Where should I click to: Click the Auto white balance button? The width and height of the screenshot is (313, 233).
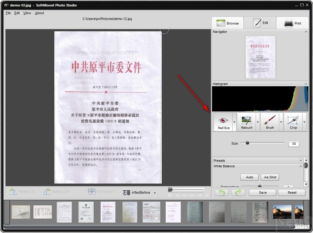coord(249,177)
